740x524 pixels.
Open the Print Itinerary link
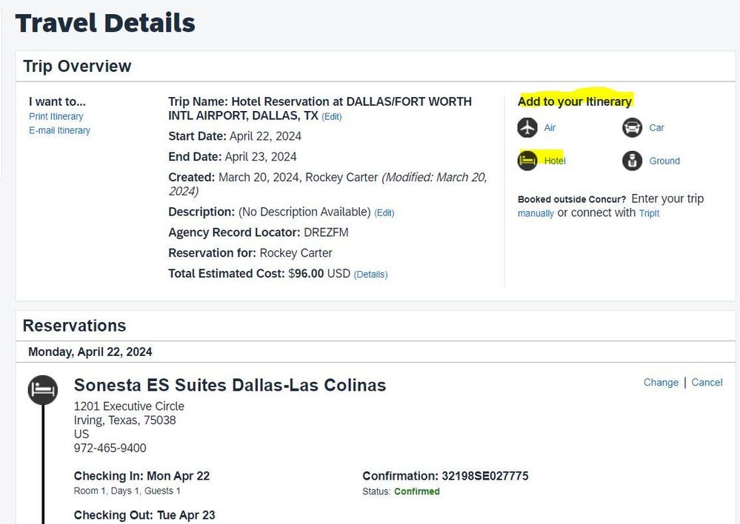click(56, 116)
